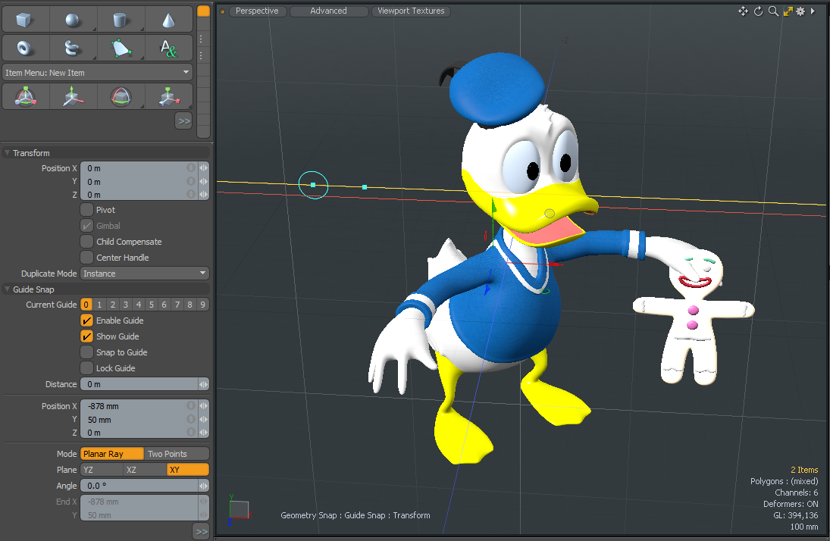Image resolution: width=830 pixels, height=541 pixels.
Task: Open the Item Menu: New Item dropdown
Action: (97, 73)
